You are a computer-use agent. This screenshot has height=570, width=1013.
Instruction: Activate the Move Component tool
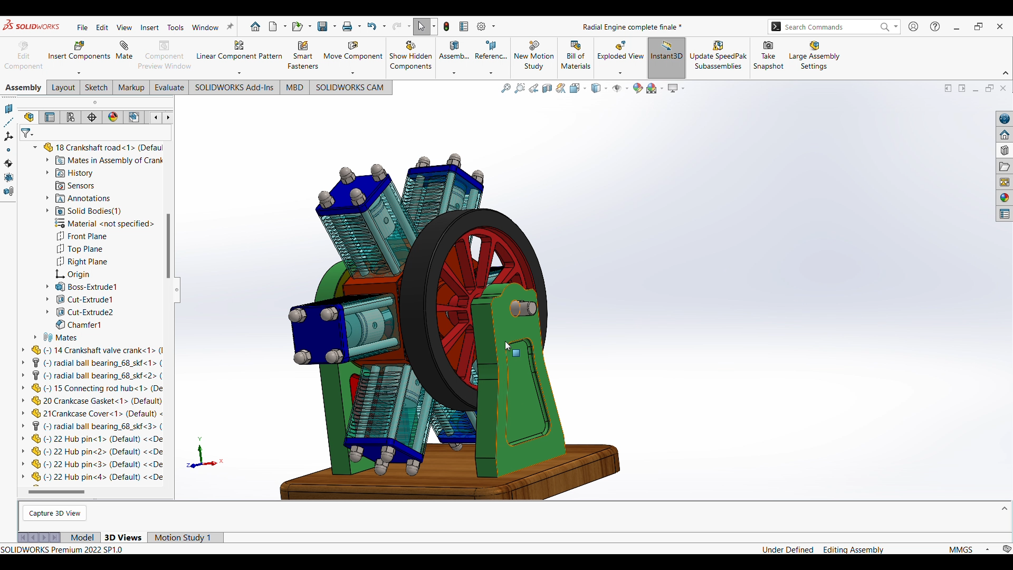[353, 51]
